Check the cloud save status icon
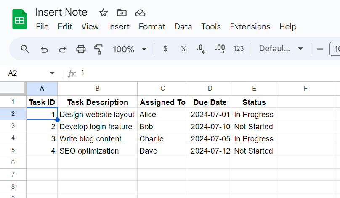The height and width of the screenshot is (198, 340). coord(140,13)
